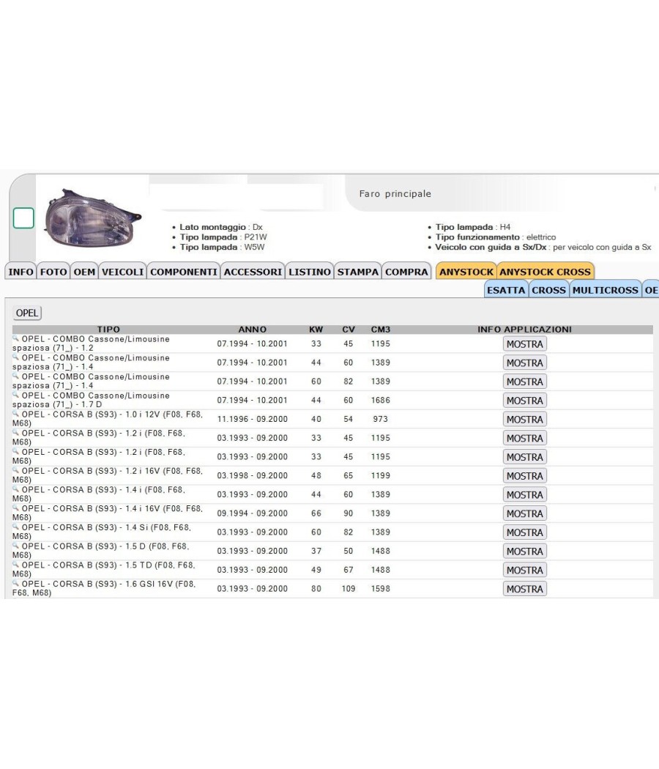Click magnifier icon beside COMBO 1.7 D row

15,395
